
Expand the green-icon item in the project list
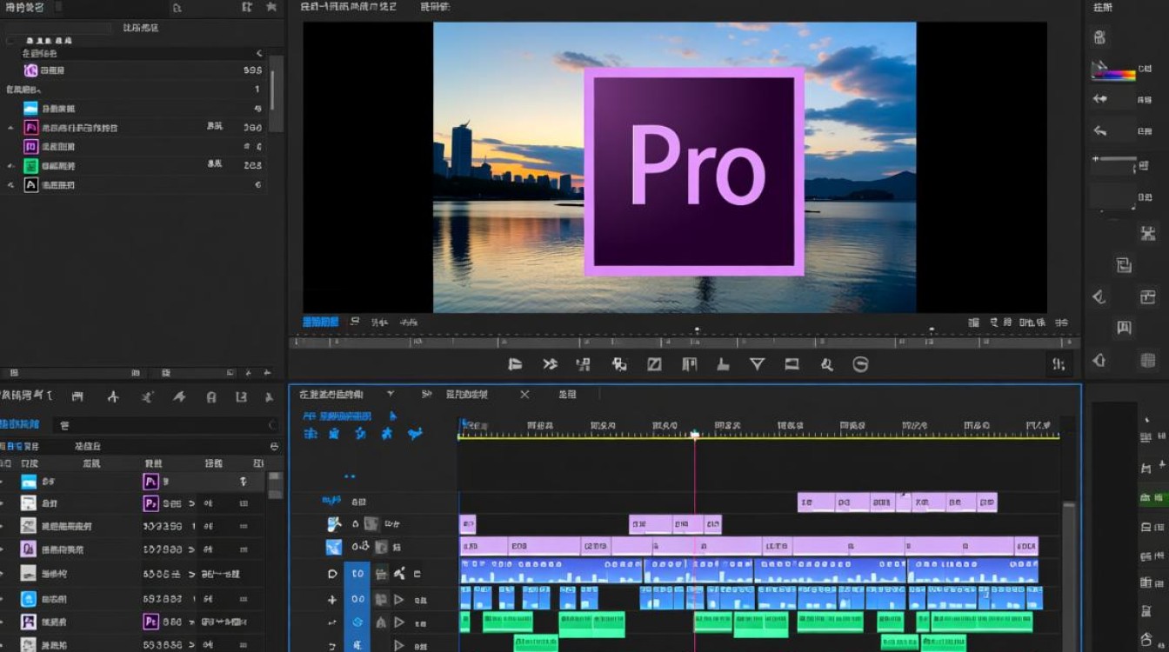tap(10, 166)
